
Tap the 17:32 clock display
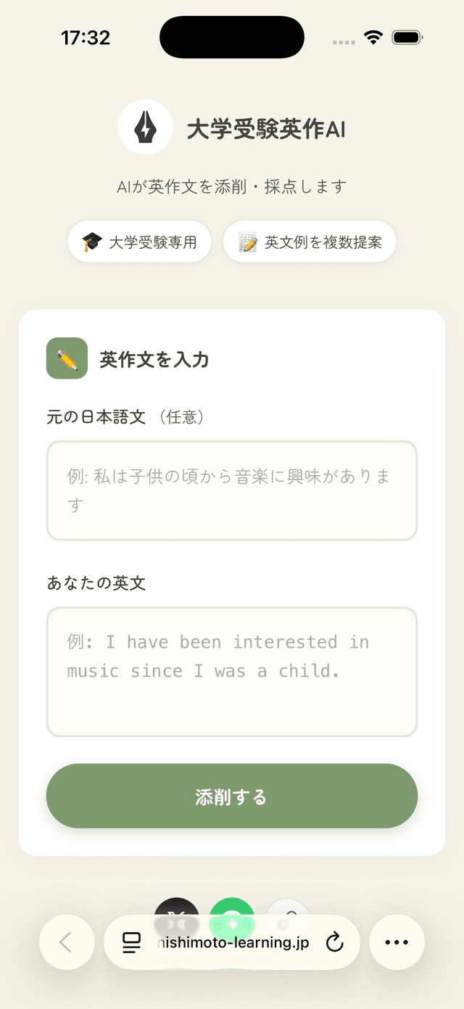pyautogui.click(x=86, y=36)
